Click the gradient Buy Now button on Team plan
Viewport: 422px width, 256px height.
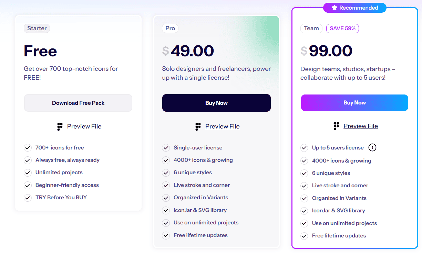tap(354, 102)
